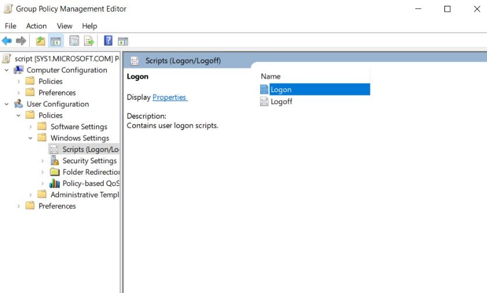Open Help via the question mark icon
The image size is (487, 293).
108,41
